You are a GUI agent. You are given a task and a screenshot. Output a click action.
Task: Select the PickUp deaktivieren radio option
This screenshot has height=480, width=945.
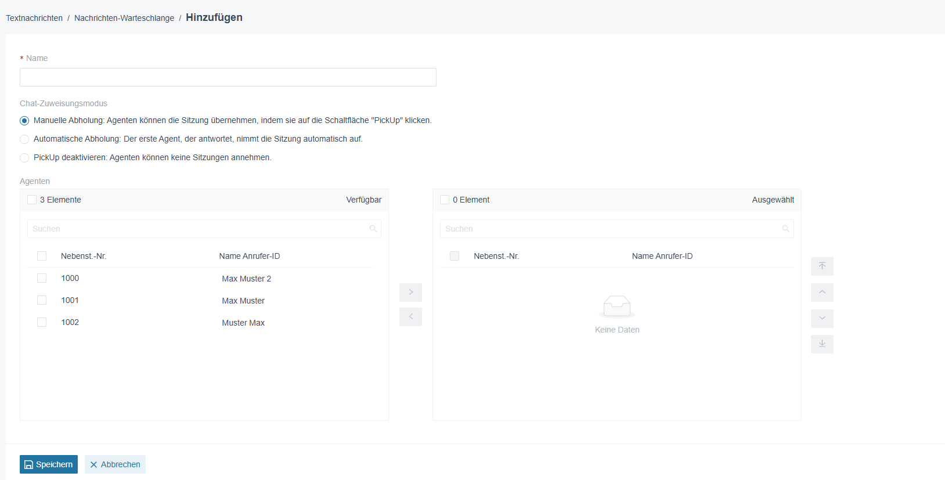point(24,158)
